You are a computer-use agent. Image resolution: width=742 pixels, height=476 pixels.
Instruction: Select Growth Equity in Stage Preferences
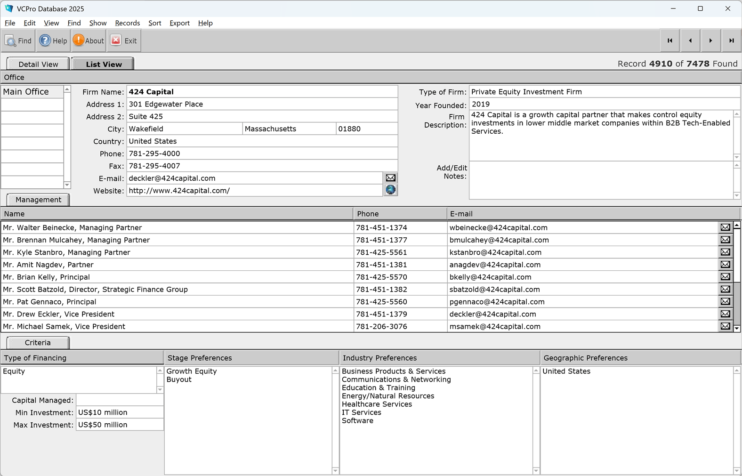pyautogui.click(x=192, y=371)
